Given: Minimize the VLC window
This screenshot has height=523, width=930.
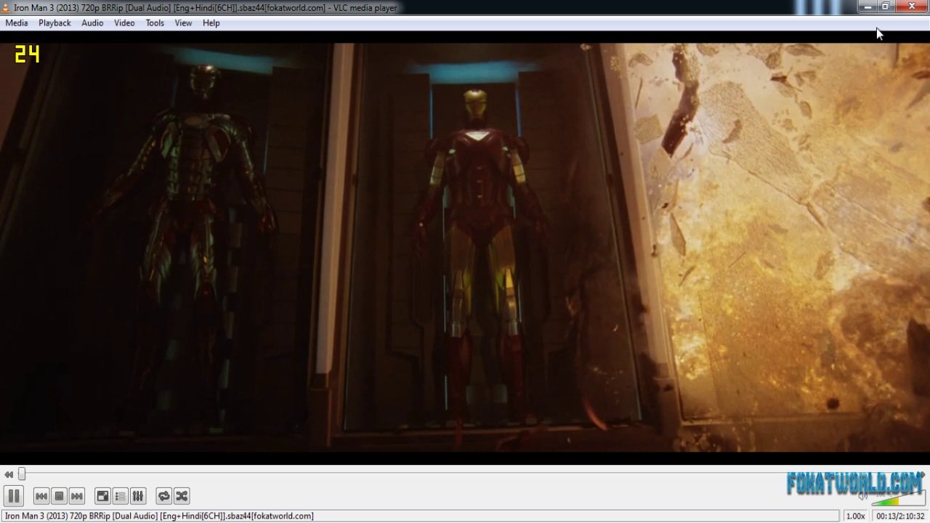Looking at the screenshot, I should coord(868,7).
